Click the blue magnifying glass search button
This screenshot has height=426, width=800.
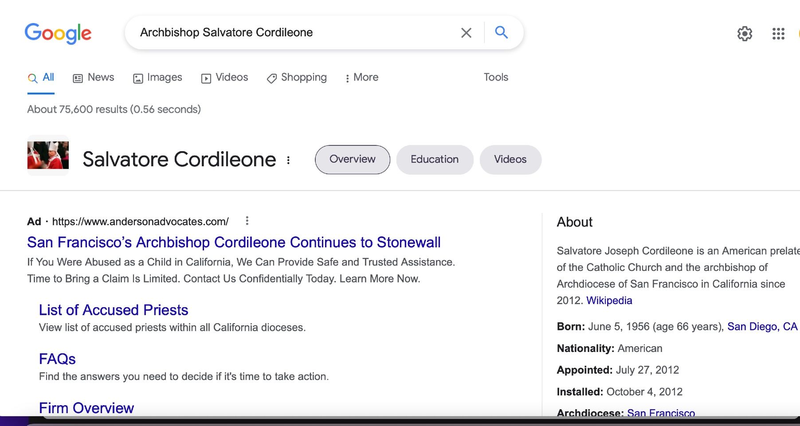(502, 32)
